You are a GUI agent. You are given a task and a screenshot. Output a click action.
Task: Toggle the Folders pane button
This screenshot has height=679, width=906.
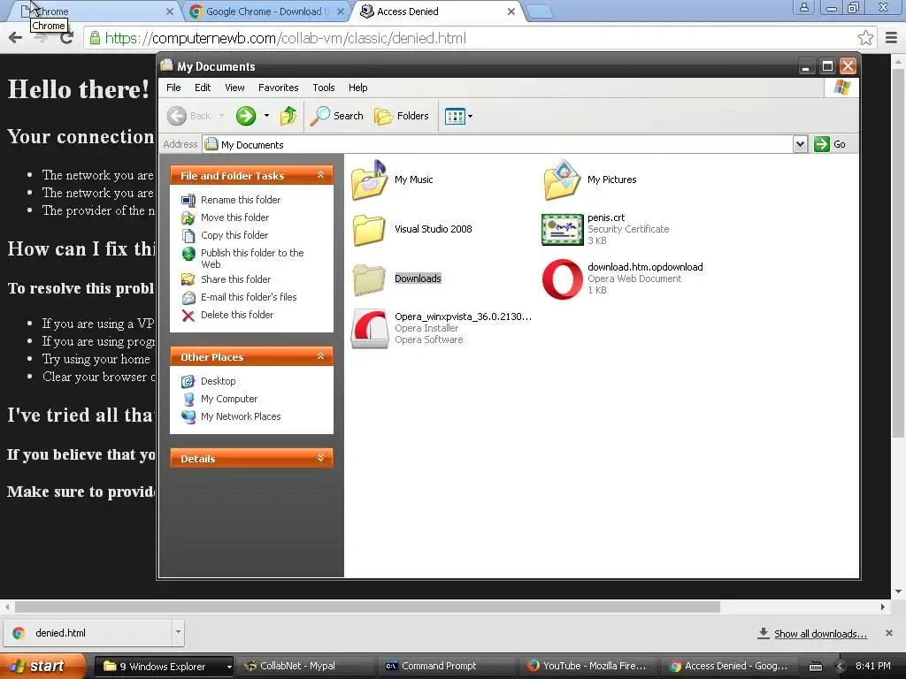tap(403, 116)
